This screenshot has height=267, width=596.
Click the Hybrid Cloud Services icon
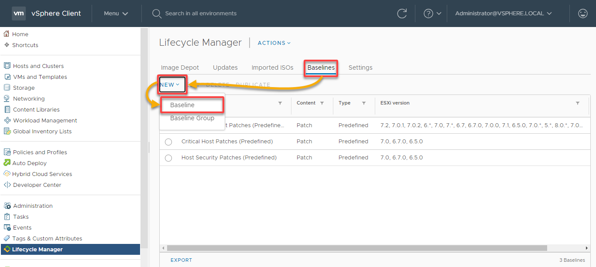7,174
